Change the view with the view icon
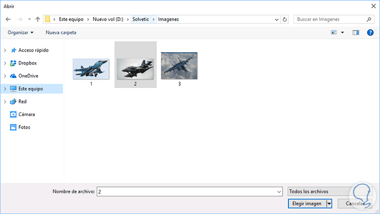Screen dimensions: 380x214 (334, 32)
